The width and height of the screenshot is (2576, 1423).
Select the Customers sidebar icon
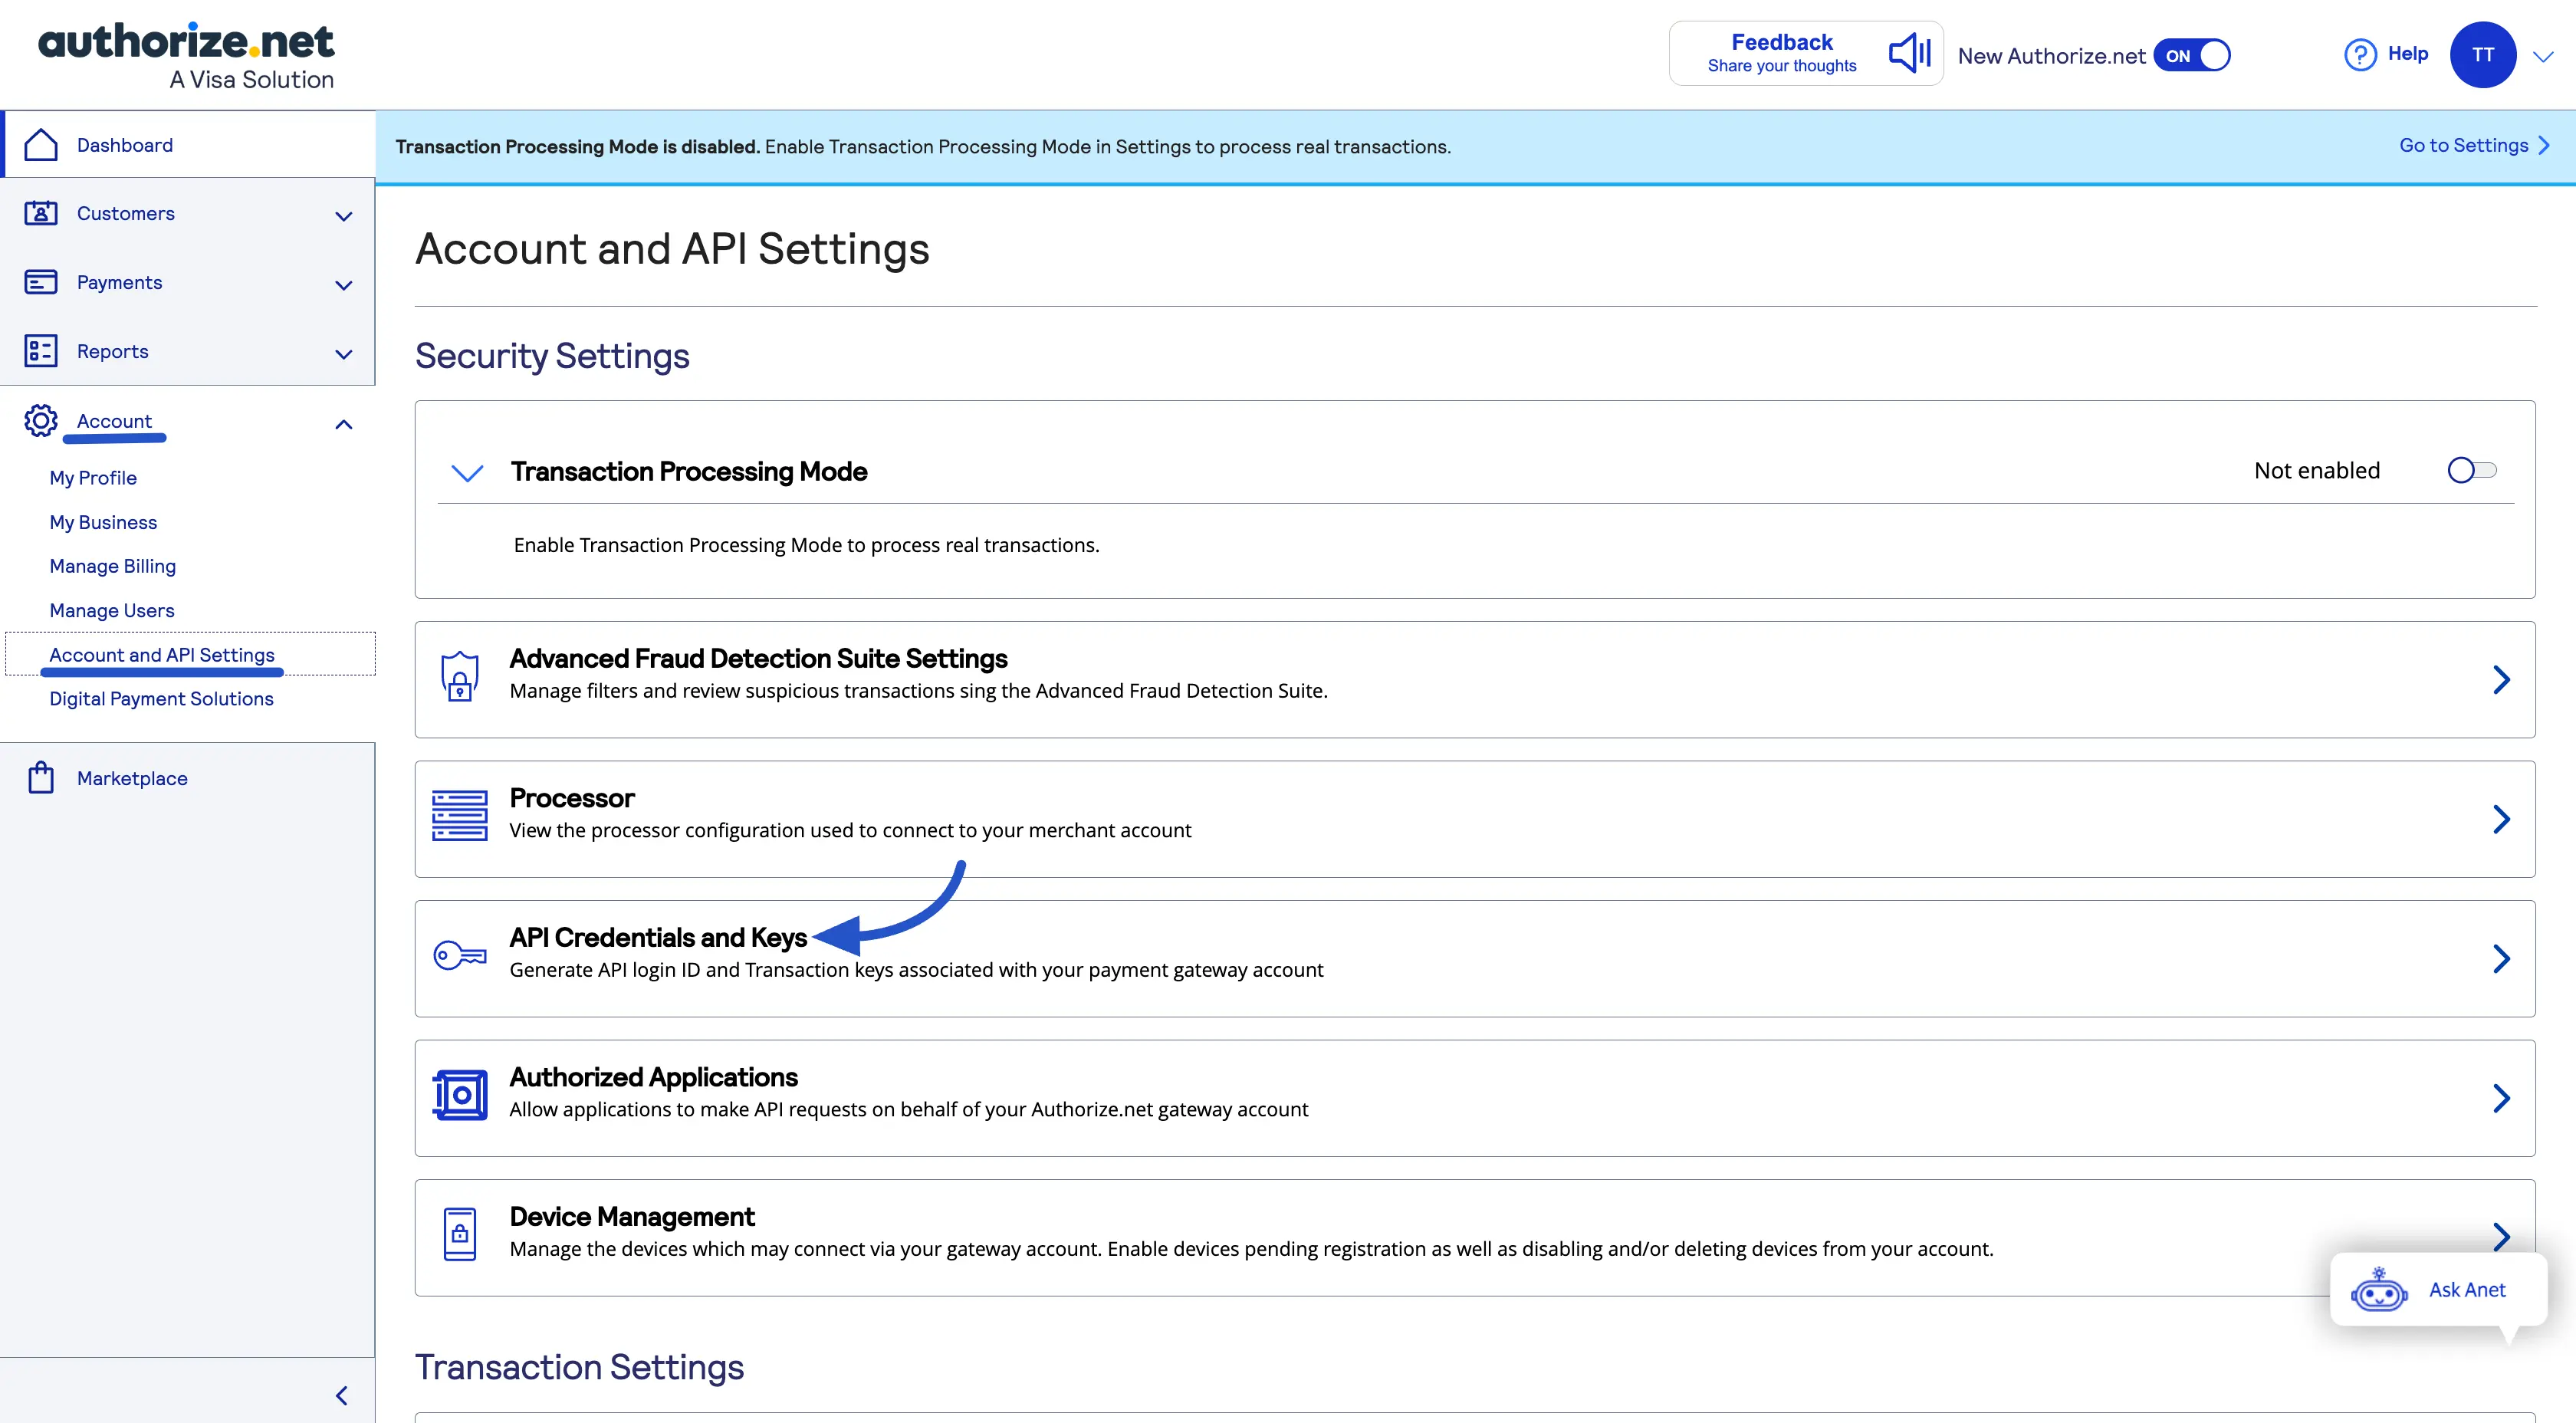pyautogui.click(x=40, y=213)
